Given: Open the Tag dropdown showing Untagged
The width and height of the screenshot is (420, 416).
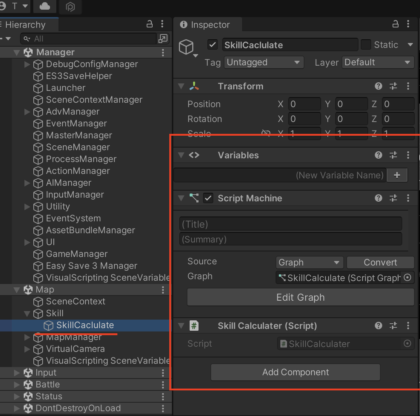Looking at the screenshot, I should click(264, 62).
